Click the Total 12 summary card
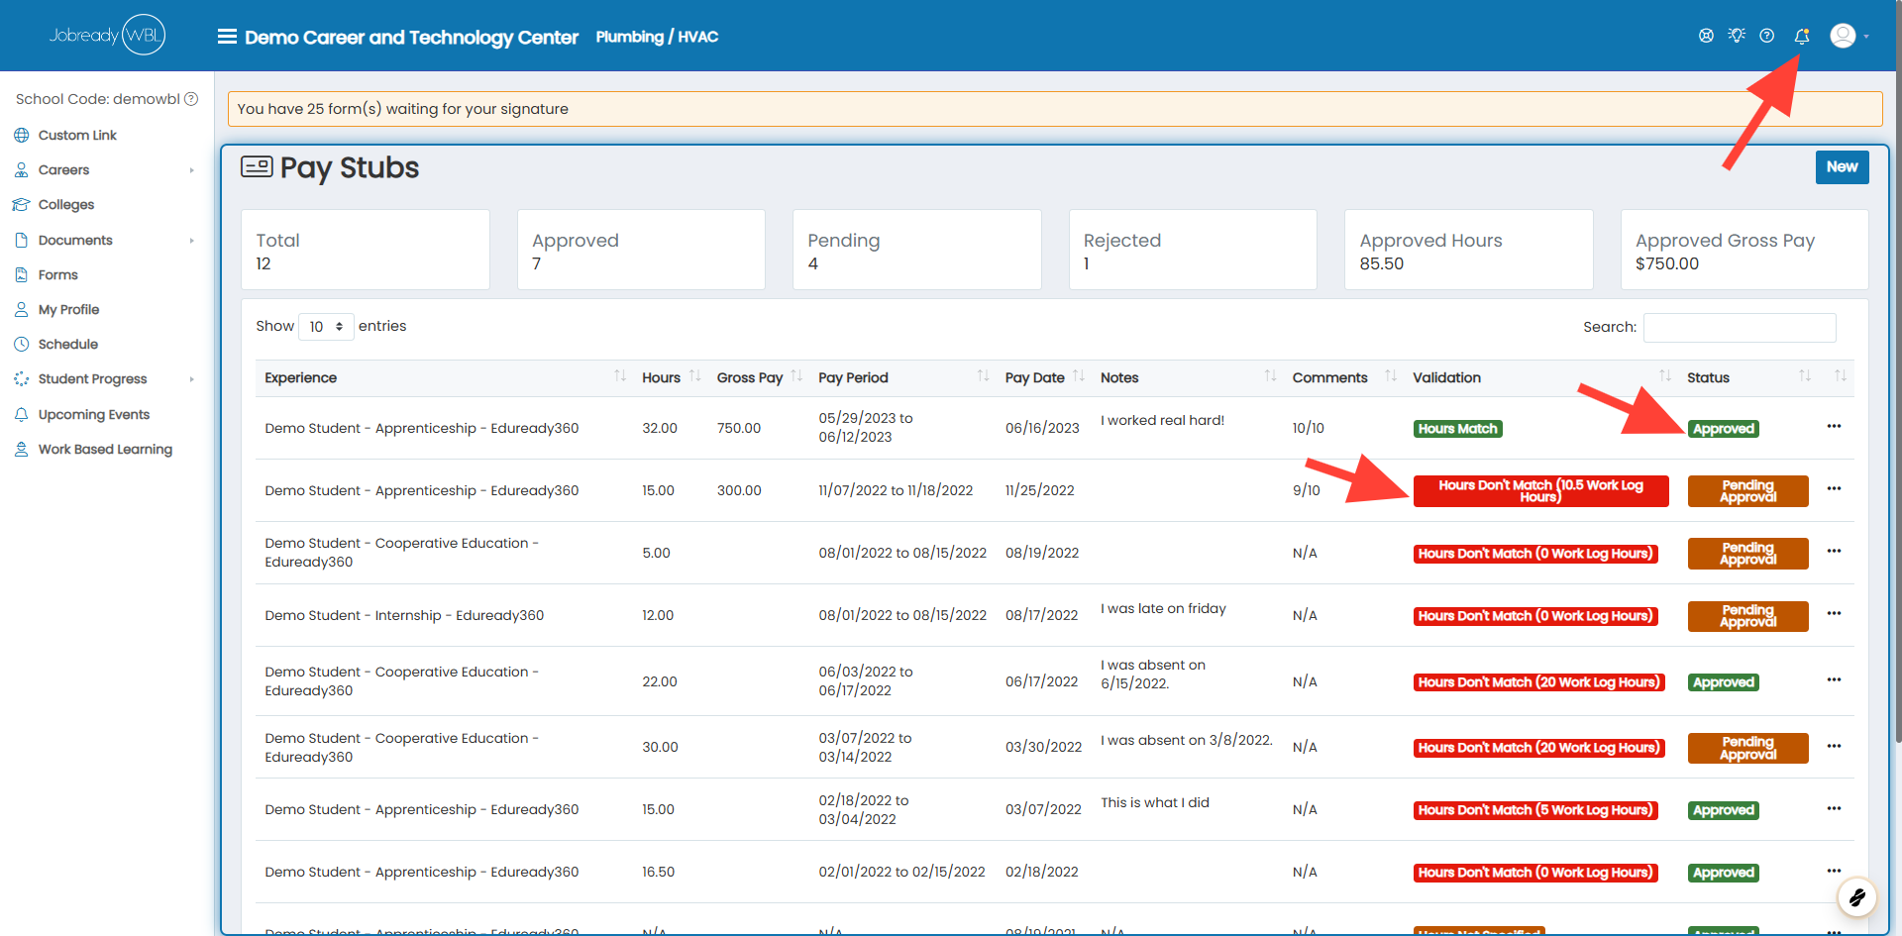1902x936 pixels. pyautogui.click(x=366, y=250)
